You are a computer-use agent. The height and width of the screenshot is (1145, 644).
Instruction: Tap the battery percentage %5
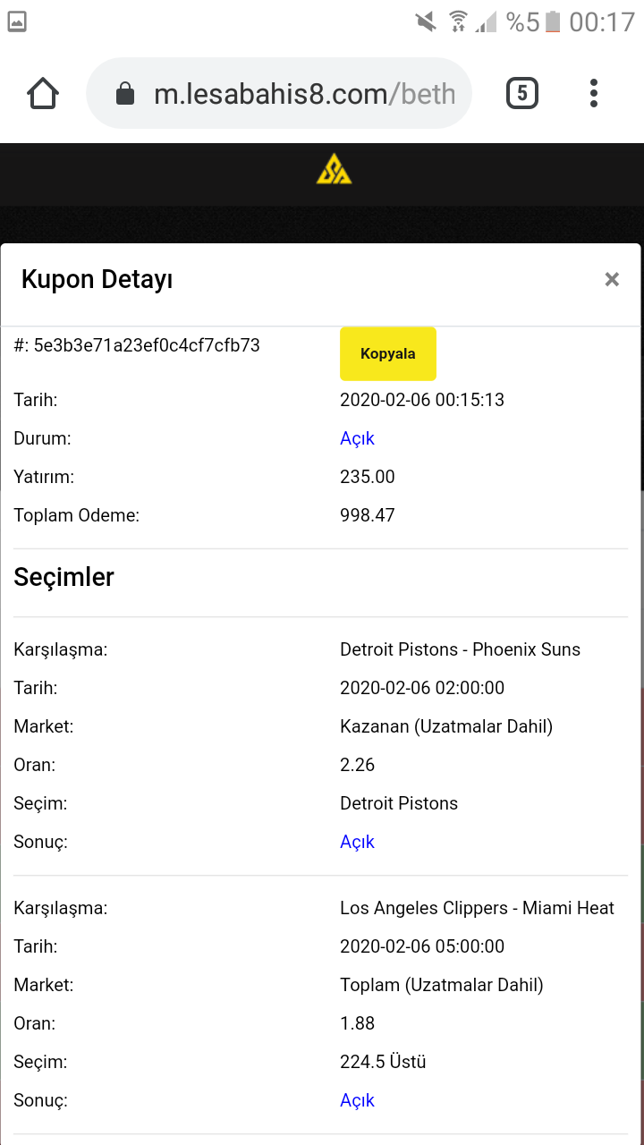point(523,21)
